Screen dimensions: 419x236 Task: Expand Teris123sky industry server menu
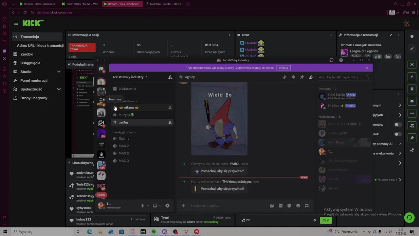130,77
